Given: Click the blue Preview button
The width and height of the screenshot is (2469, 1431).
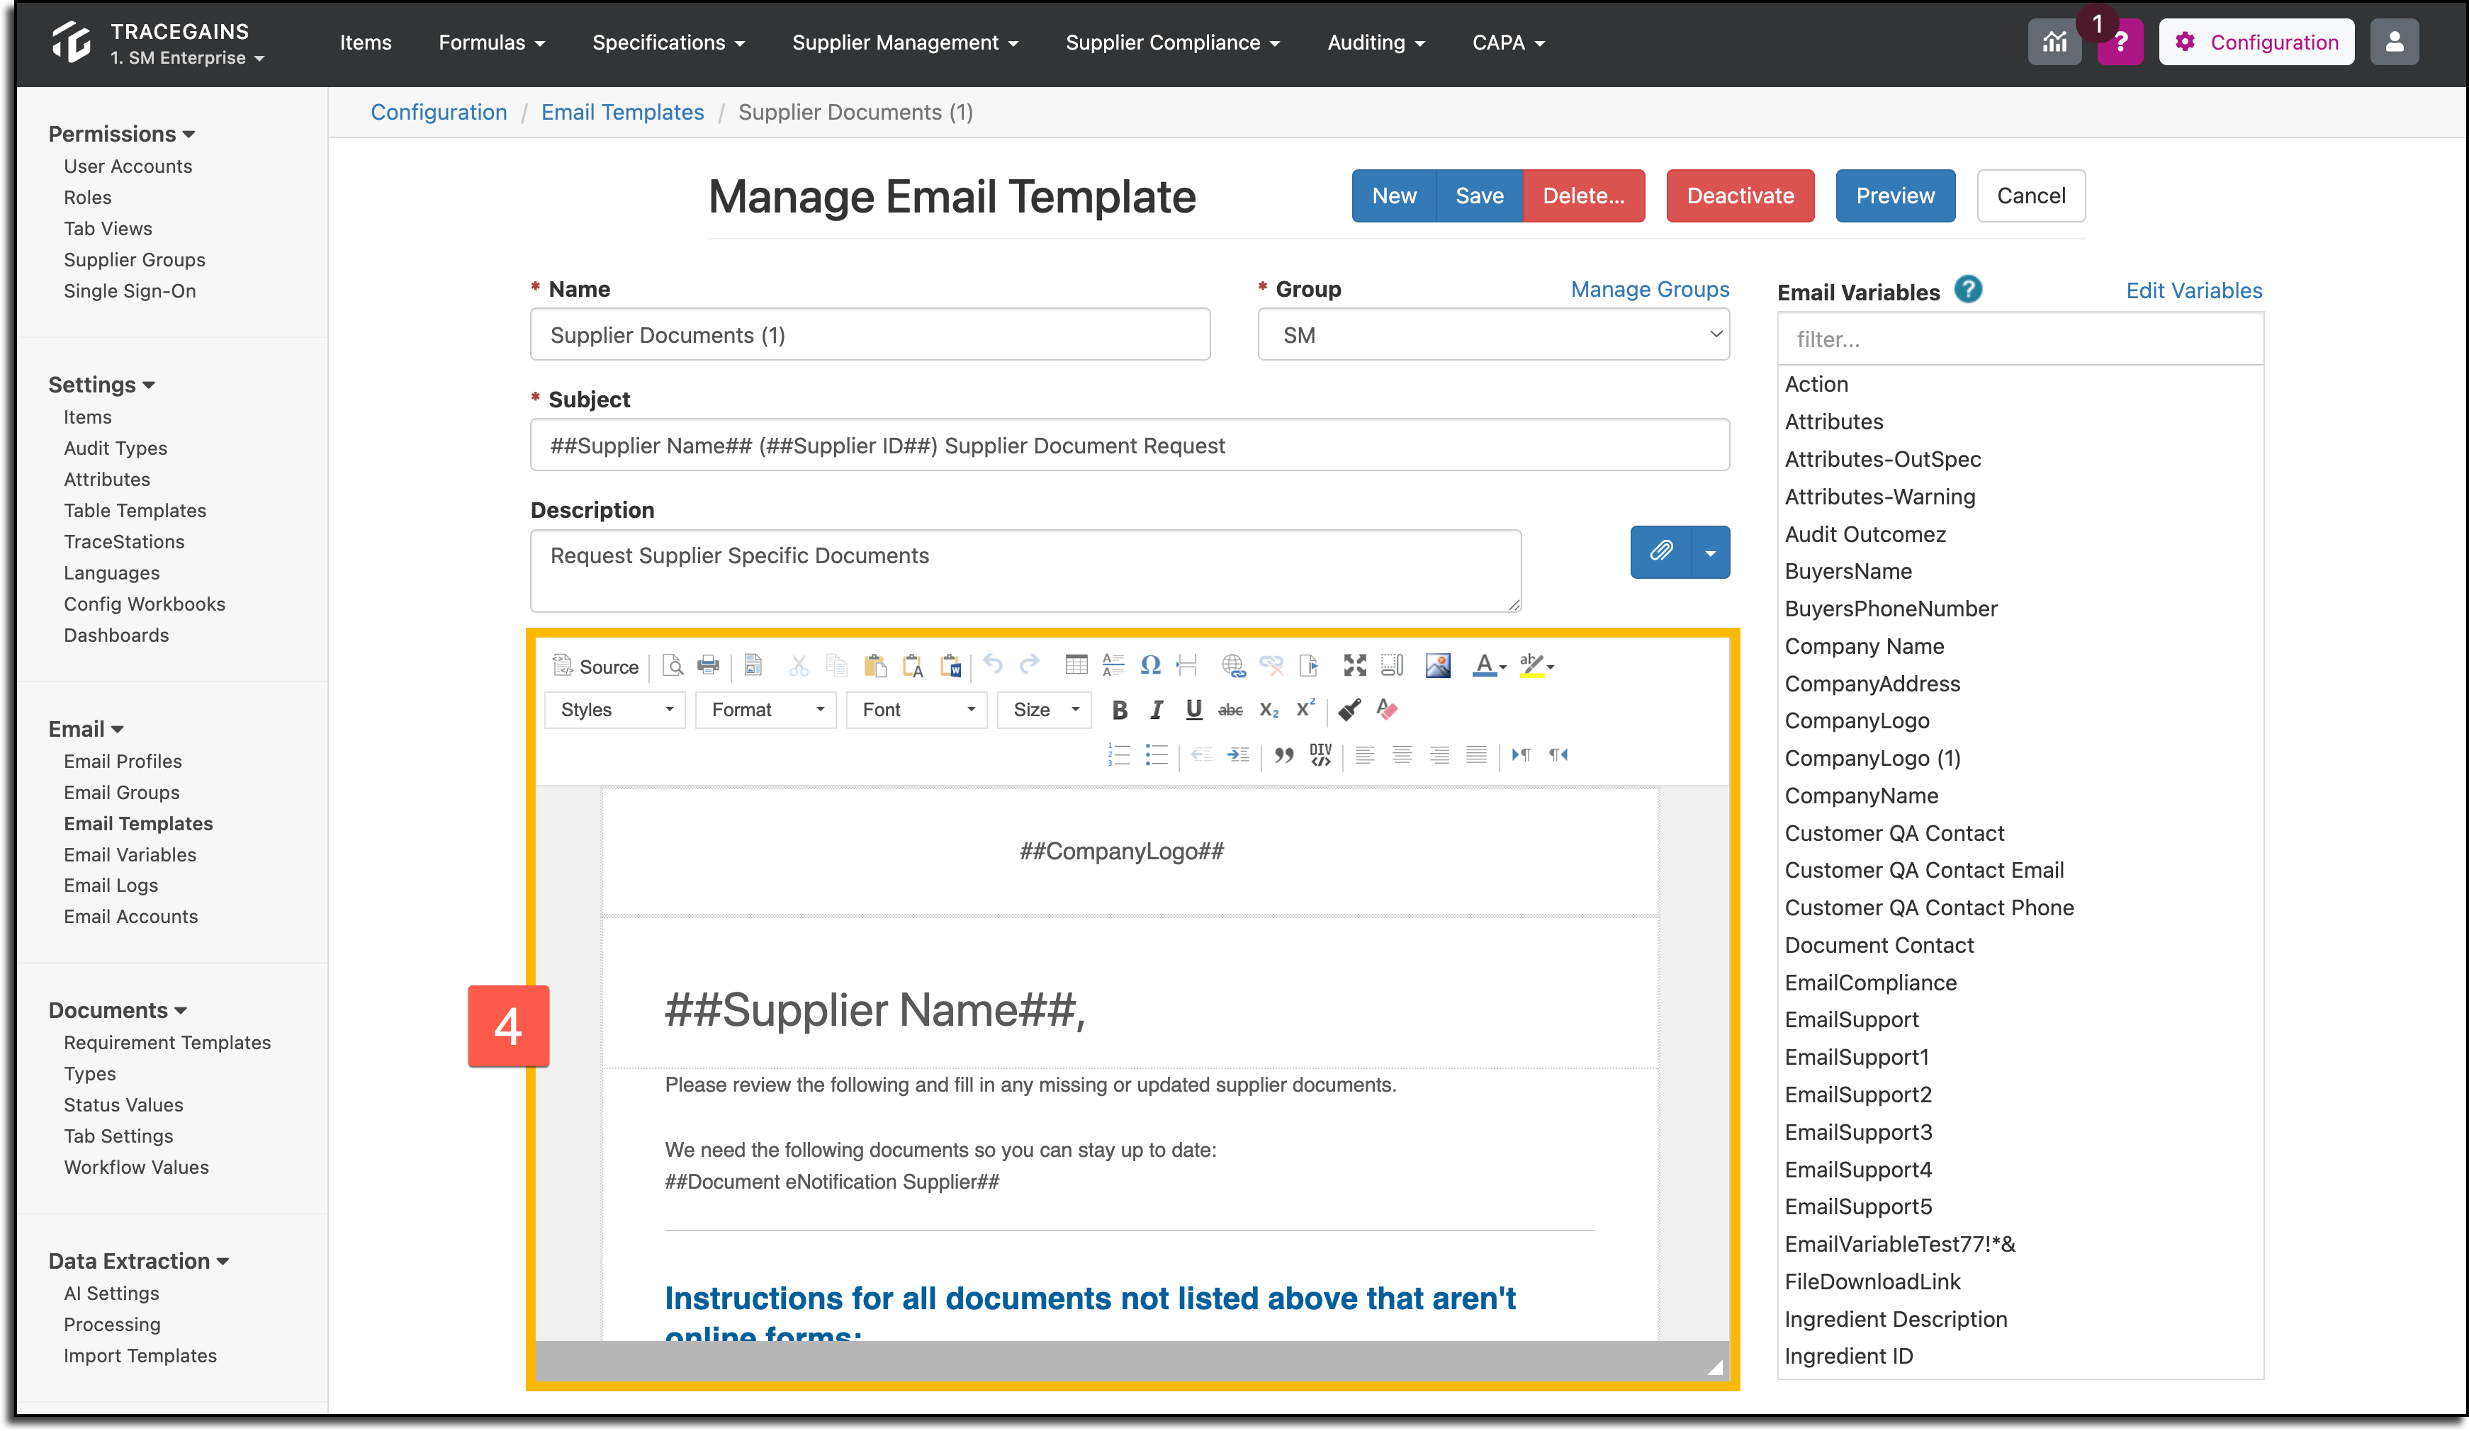Looking at the screenshot, I should coord(1895,196).
